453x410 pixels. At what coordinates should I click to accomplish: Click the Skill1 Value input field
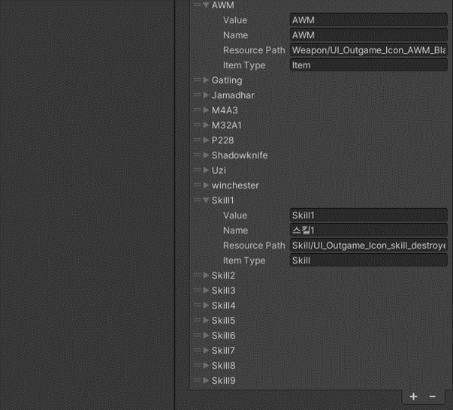(369, 216)
